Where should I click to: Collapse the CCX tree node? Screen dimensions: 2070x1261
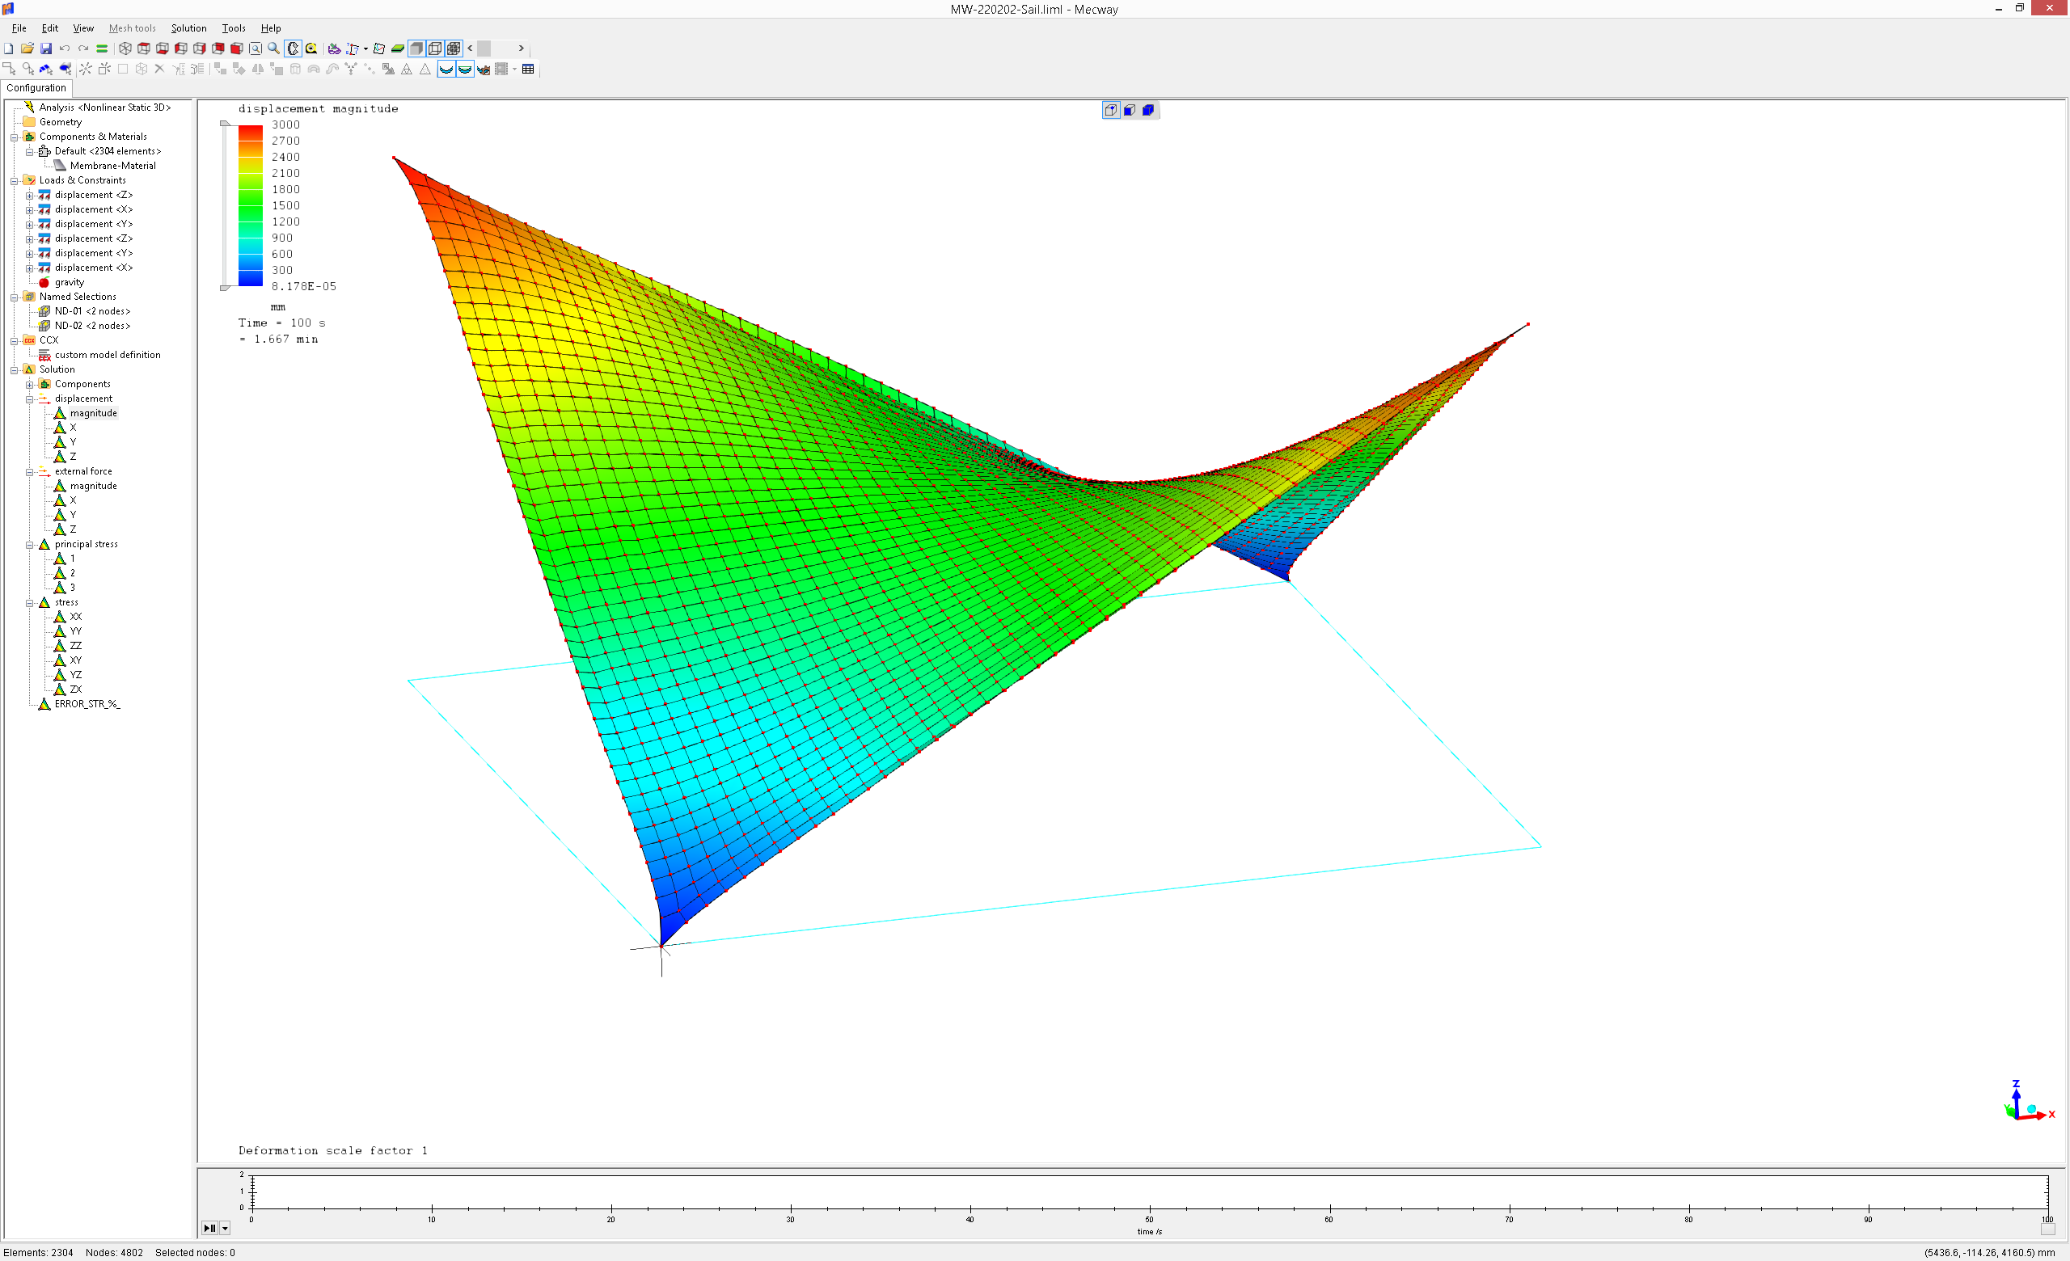tap(15, 341)
